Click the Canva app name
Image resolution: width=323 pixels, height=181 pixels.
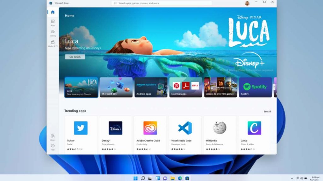click(244, 140)
